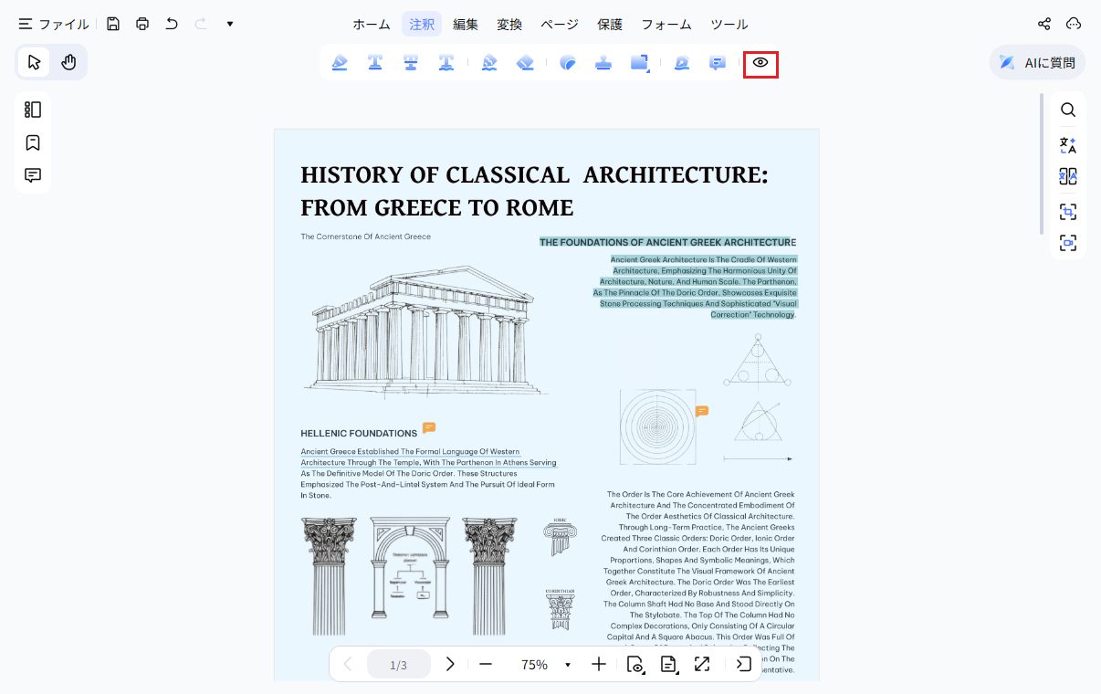Select the pencil drawing tool
Image resolution: width=1101 pixels, height=694 pixels.
click(x=489, y=63)
